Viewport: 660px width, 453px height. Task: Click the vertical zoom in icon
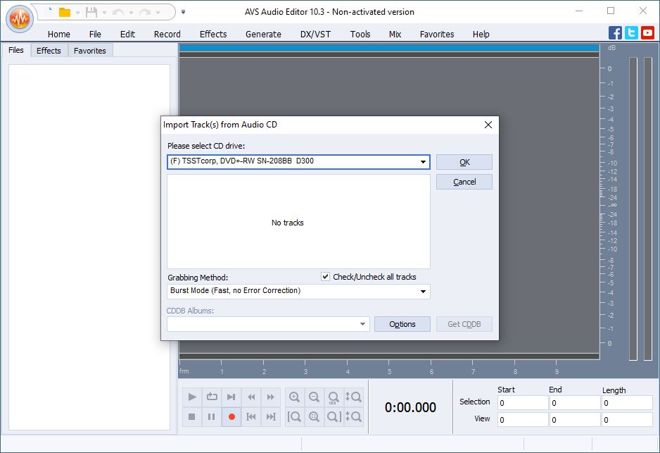coord(353,397)
